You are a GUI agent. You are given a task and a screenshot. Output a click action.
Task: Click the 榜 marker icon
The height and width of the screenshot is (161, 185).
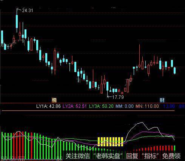click(x=54, y=100)
